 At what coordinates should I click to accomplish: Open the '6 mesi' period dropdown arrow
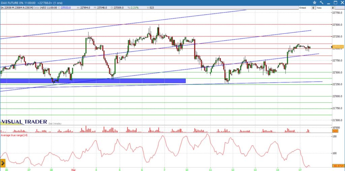coord(313,8)
